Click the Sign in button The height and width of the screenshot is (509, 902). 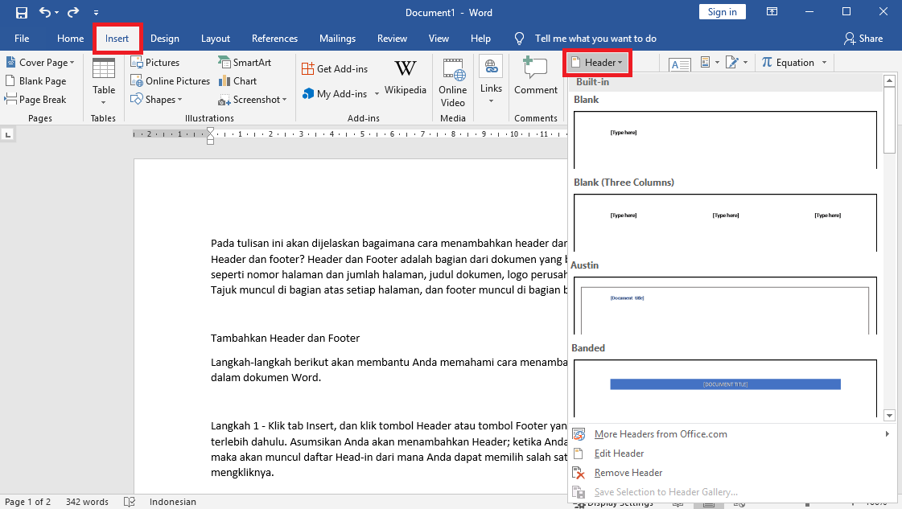[722, 12]
